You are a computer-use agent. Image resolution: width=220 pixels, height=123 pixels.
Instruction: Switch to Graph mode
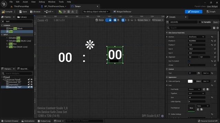click(211, 12)
